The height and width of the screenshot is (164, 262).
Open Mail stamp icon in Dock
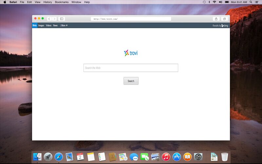[69, 157]
